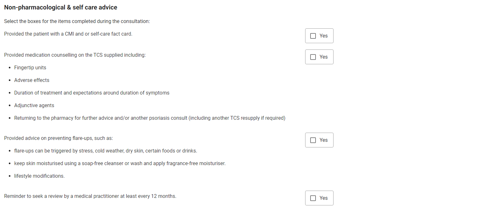This screenshot has height=207, width=488.
Task: Enable the preventing flare-ups advice checkbox
Action: (x=313, y=140)
